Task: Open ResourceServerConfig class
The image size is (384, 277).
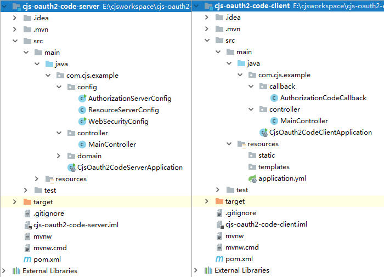Action: coord(123,110)
